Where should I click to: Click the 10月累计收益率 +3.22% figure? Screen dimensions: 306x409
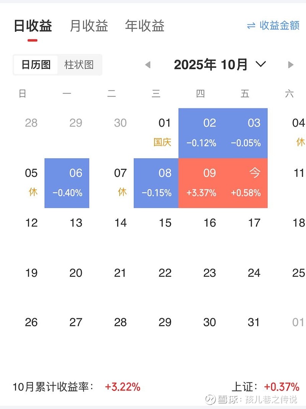(x=122, y=387)
